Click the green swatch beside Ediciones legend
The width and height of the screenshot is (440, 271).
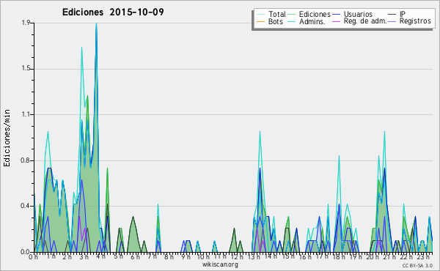click(292, 15)
